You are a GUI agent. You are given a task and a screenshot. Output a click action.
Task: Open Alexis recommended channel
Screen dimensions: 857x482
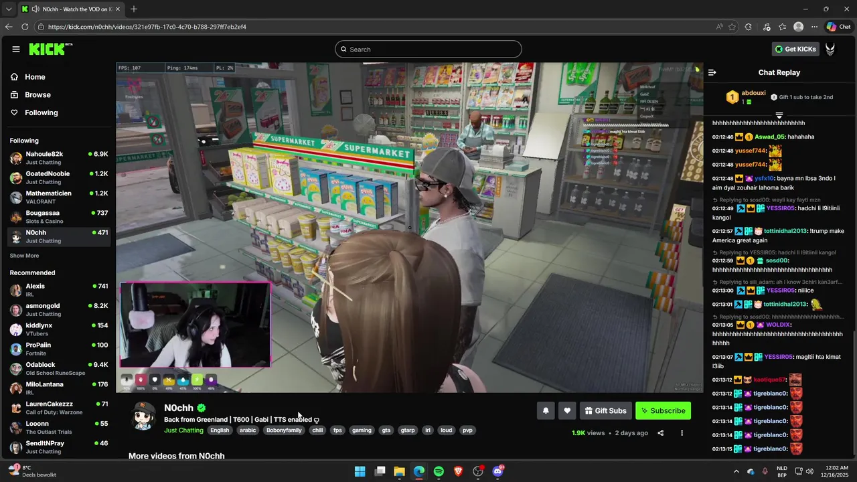(x=59, y=290)
